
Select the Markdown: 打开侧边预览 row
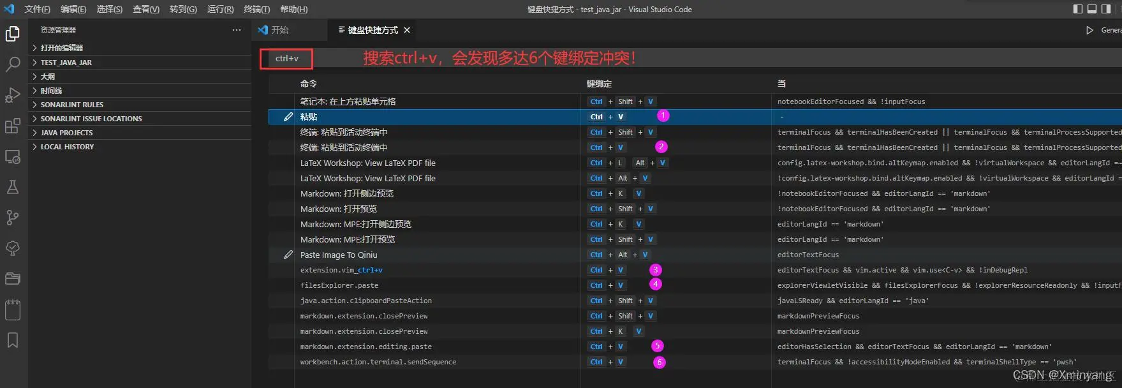click(695, 193)
